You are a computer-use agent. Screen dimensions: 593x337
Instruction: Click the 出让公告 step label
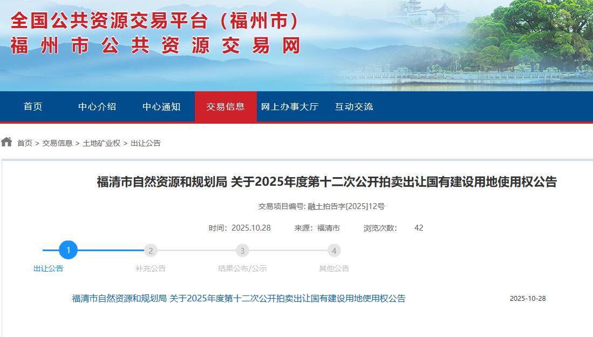(x=49, y=268)
